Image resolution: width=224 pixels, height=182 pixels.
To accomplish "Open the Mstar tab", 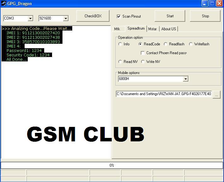I will click(x=152, y=29).
